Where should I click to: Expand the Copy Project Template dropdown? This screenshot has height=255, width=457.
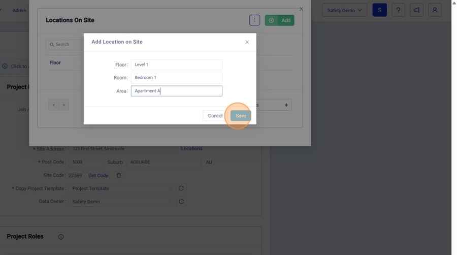pyautogui.click(x=122, y=188)
